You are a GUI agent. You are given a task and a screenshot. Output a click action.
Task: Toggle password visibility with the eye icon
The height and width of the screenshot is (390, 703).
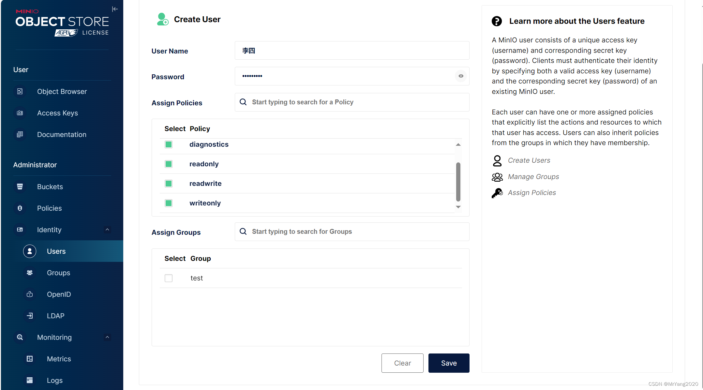click(461, 76)
